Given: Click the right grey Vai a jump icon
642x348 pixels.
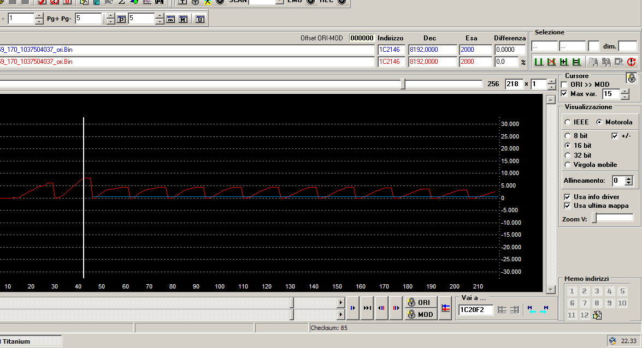Looking at the screenshot, I should click(515, 310).
